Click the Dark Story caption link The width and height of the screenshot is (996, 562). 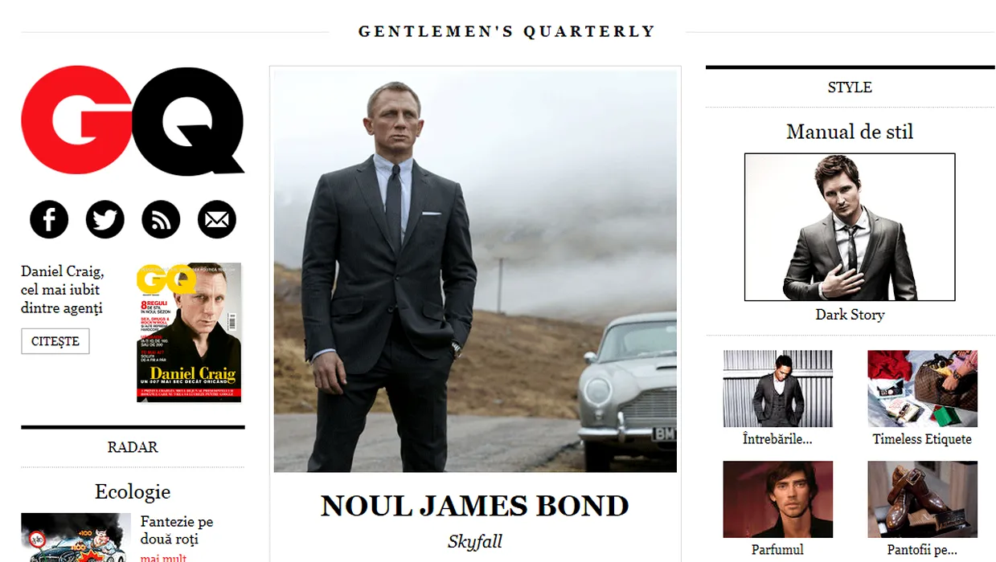(x=850, y=315)
